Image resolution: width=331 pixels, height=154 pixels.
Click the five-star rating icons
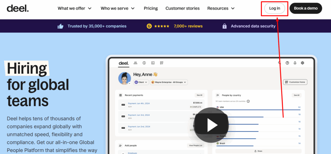pos(162,26)
